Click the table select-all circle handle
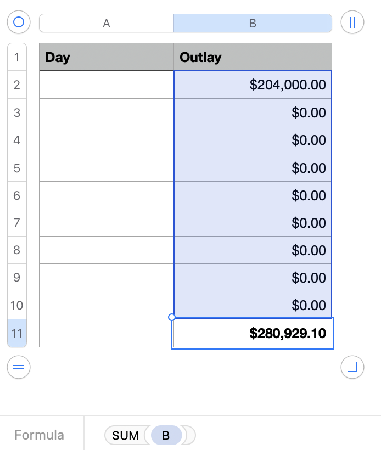Image resolution: width=381 pixels, height=450 pixels. click(x=19, y=22)
